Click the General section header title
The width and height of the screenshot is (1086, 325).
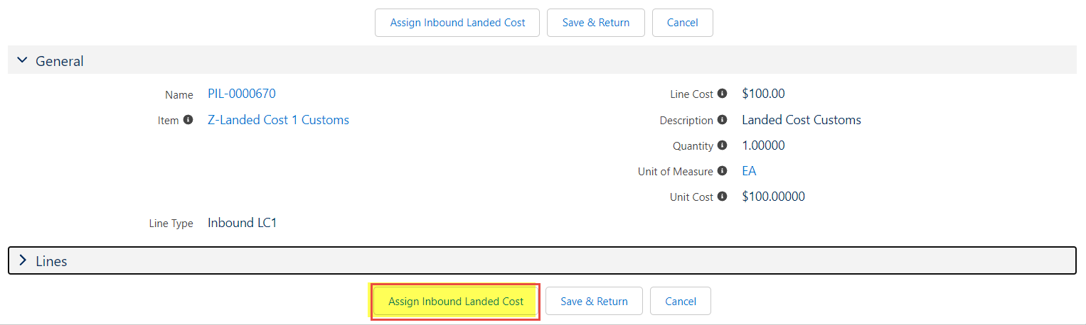pyautogui.click(x=60, y=61)
